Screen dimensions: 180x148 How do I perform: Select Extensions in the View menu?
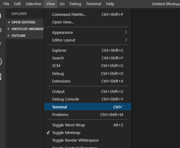coord(88,81)
